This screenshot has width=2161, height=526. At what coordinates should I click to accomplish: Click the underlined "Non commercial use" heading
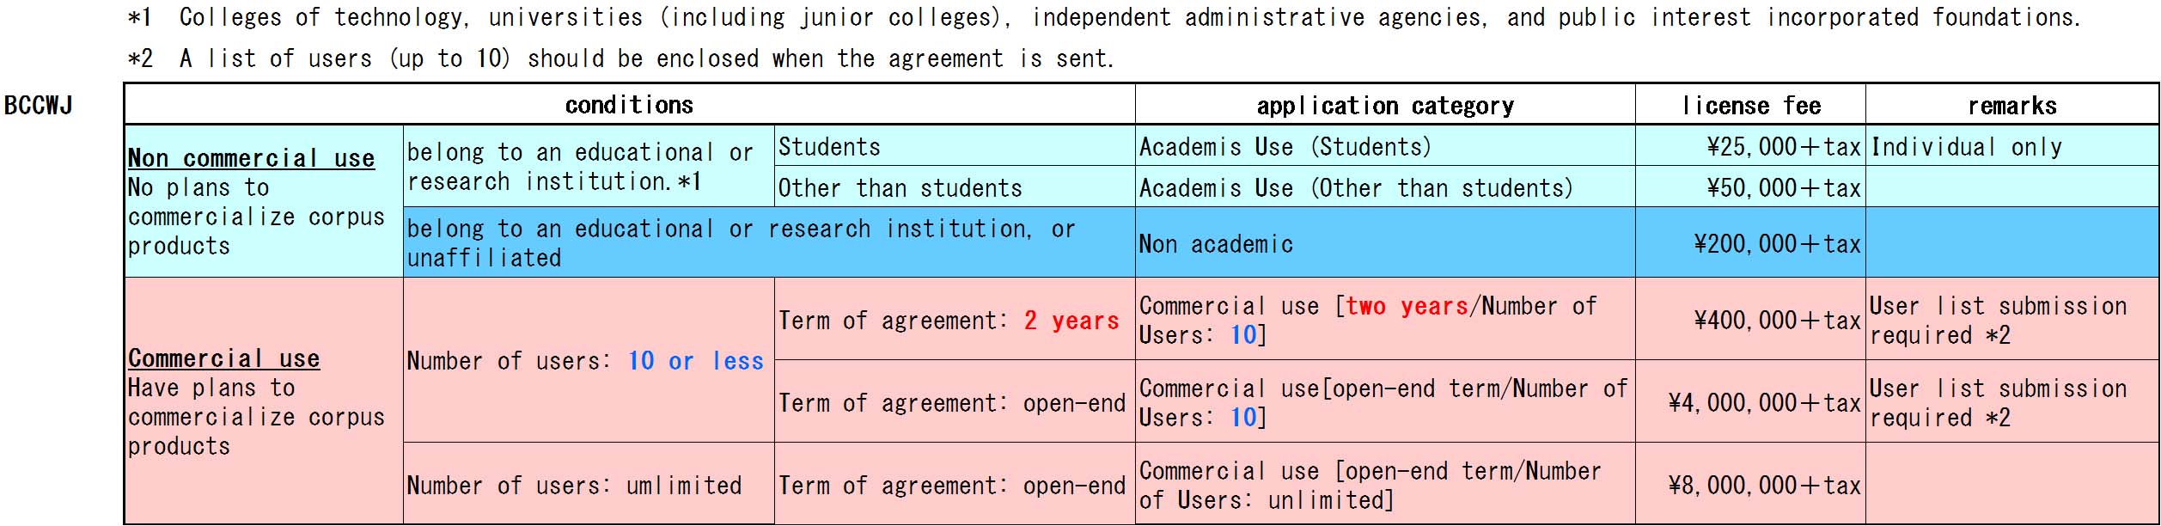pyautogui.click(x=251, y=158)
